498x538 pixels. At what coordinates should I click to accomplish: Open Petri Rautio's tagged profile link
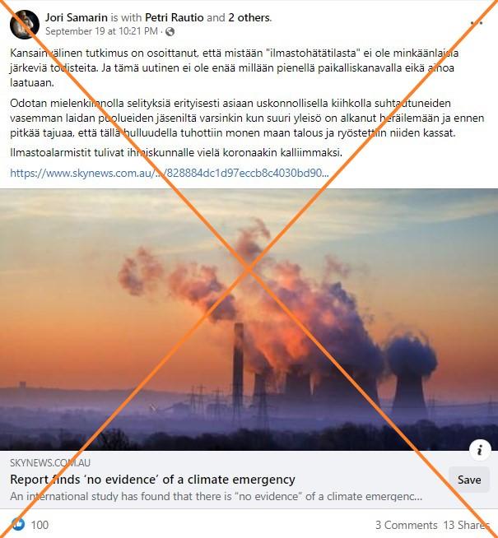[x=175, y=17]
